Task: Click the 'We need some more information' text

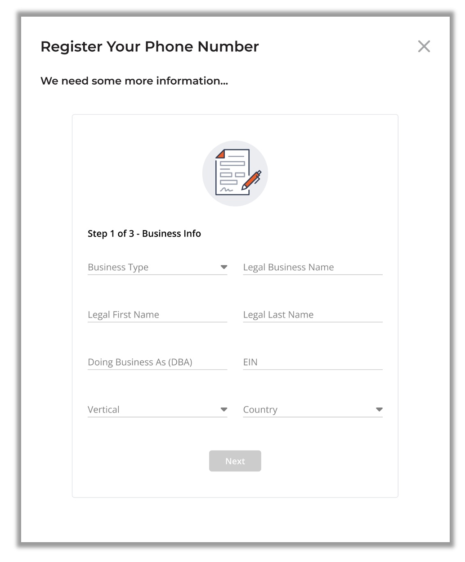Action: pos(134,81)
